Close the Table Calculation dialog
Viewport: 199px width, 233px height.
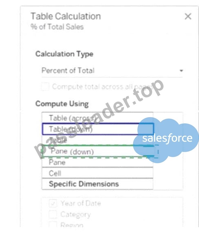(x=188, y=16)
